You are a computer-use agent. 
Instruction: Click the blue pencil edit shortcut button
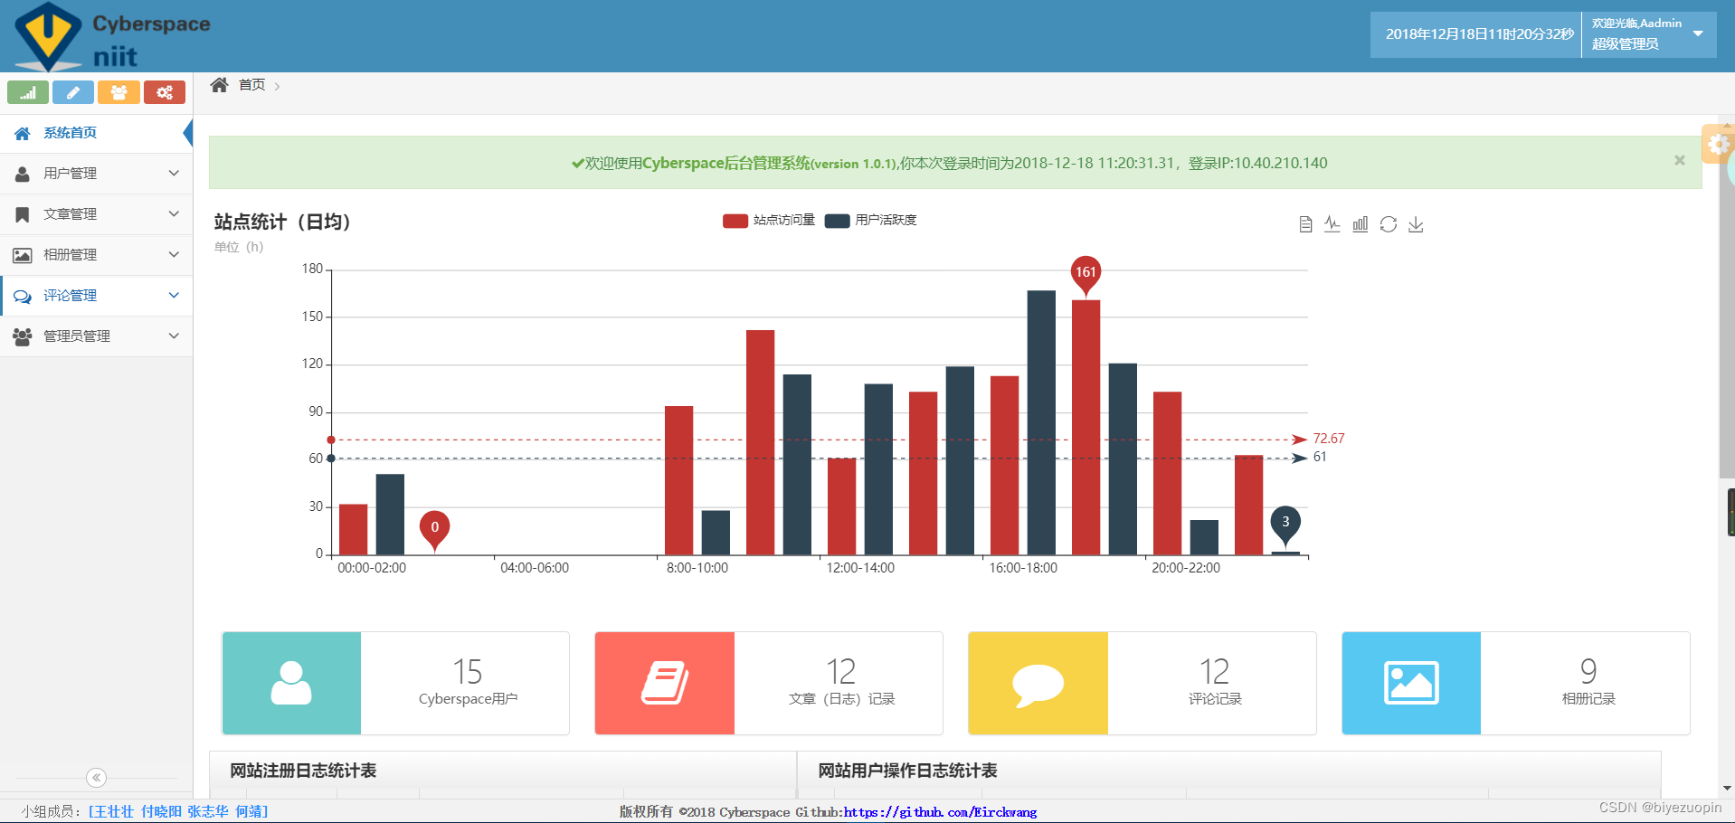click(x=73, y=92)
